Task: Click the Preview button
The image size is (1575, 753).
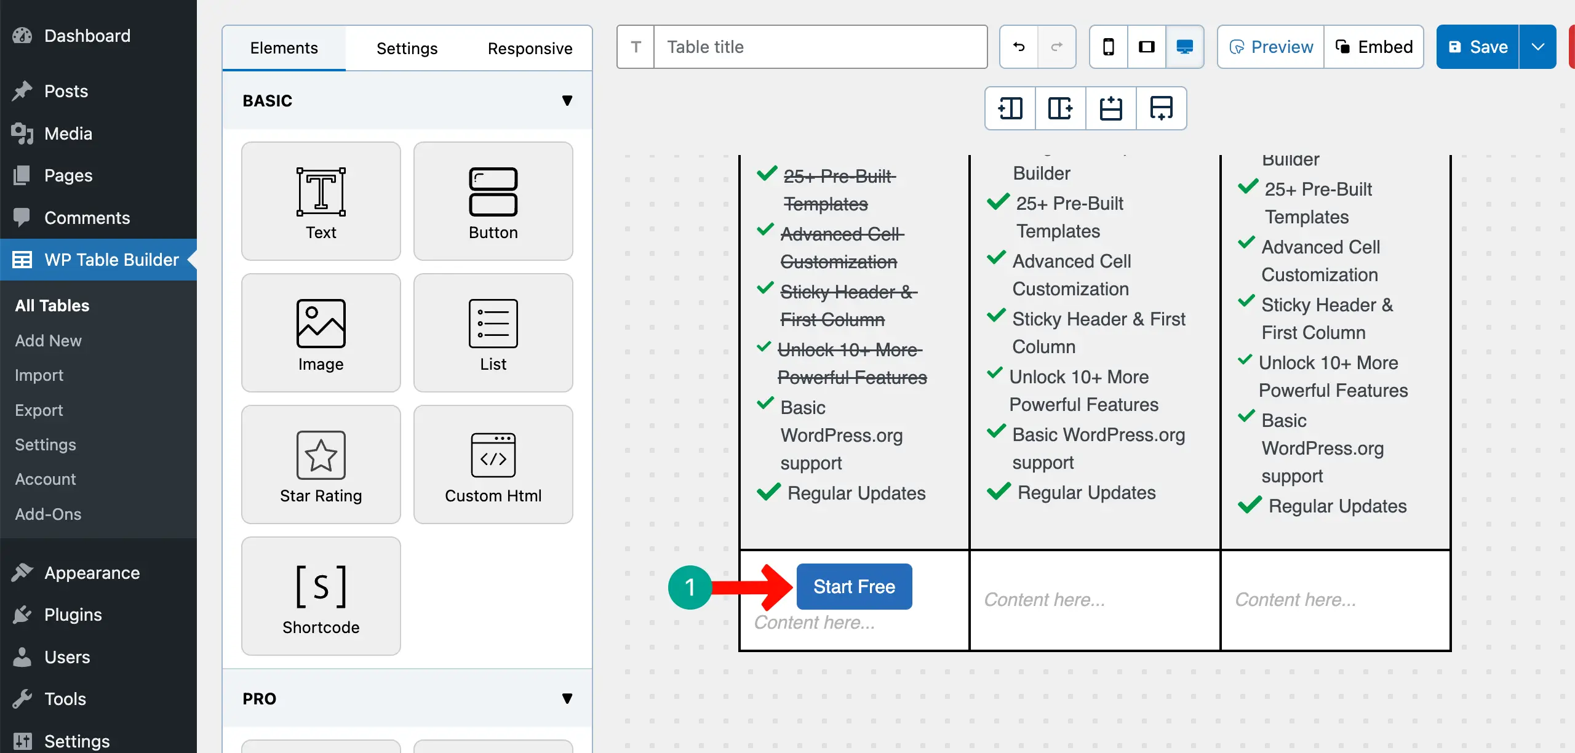Action: point(1270,47)
